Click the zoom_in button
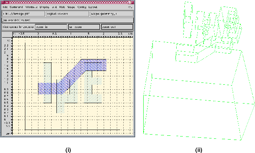The image size is (255, 153). (x=51, y=27)
